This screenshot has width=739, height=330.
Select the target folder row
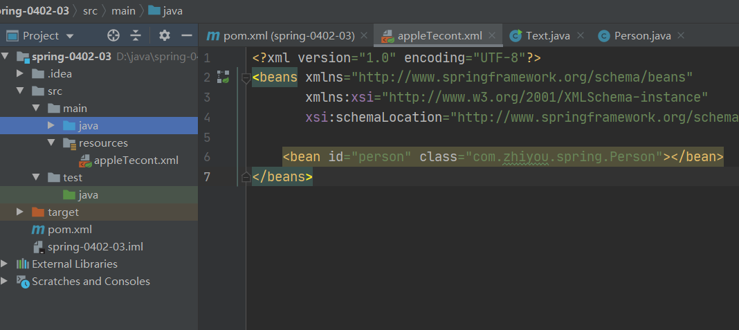click(x=99, y=212)
